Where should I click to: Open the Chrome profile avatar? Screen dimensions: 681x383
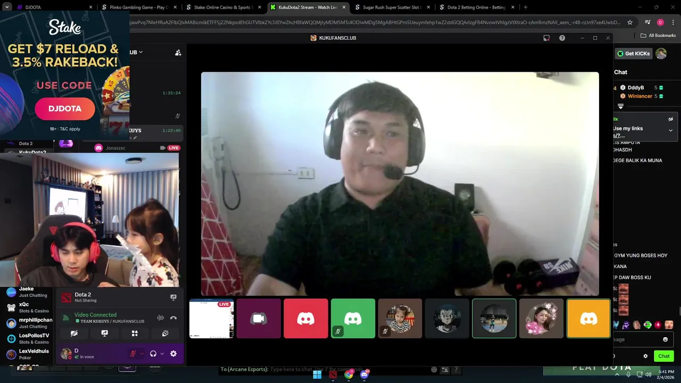[660, 22]
